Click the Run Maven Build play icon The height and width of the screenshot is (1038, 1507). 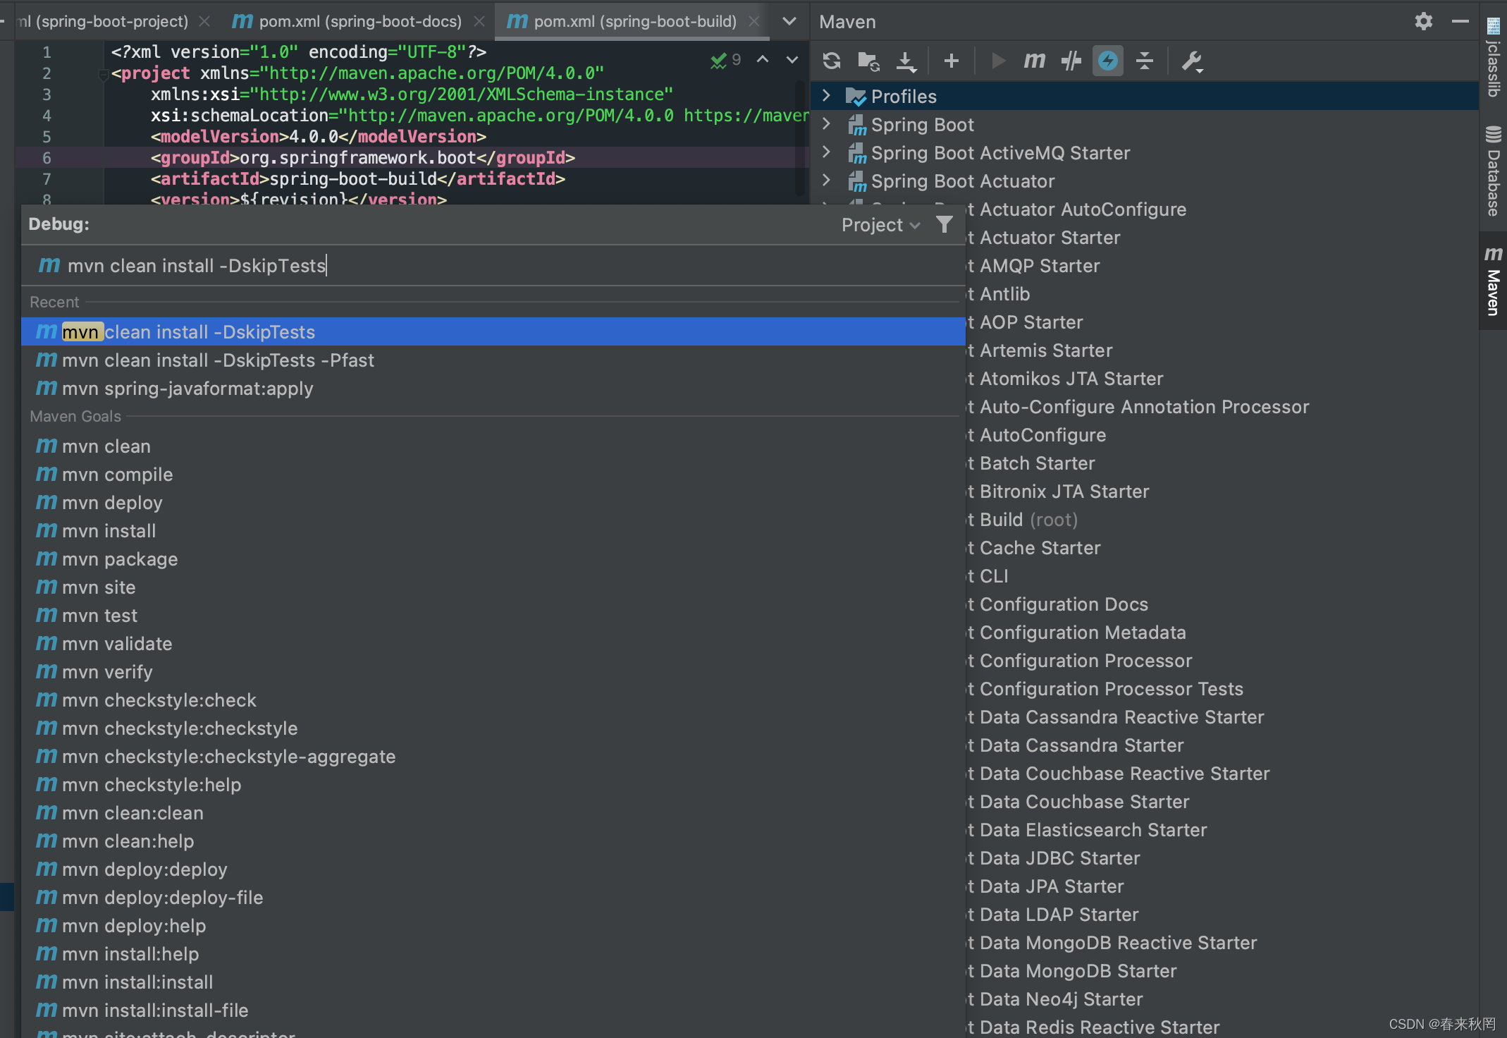(x=997, y=61)
